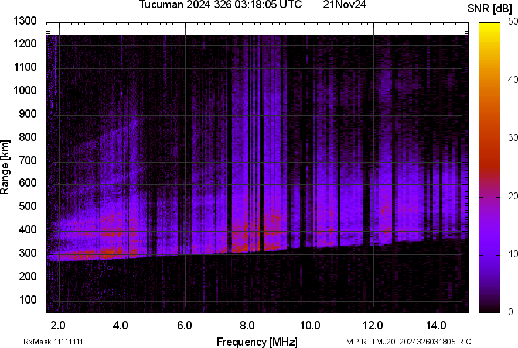Click the 1000 range tick label
This screenshot has height=348, width=518.
click(x=25, y=91)
